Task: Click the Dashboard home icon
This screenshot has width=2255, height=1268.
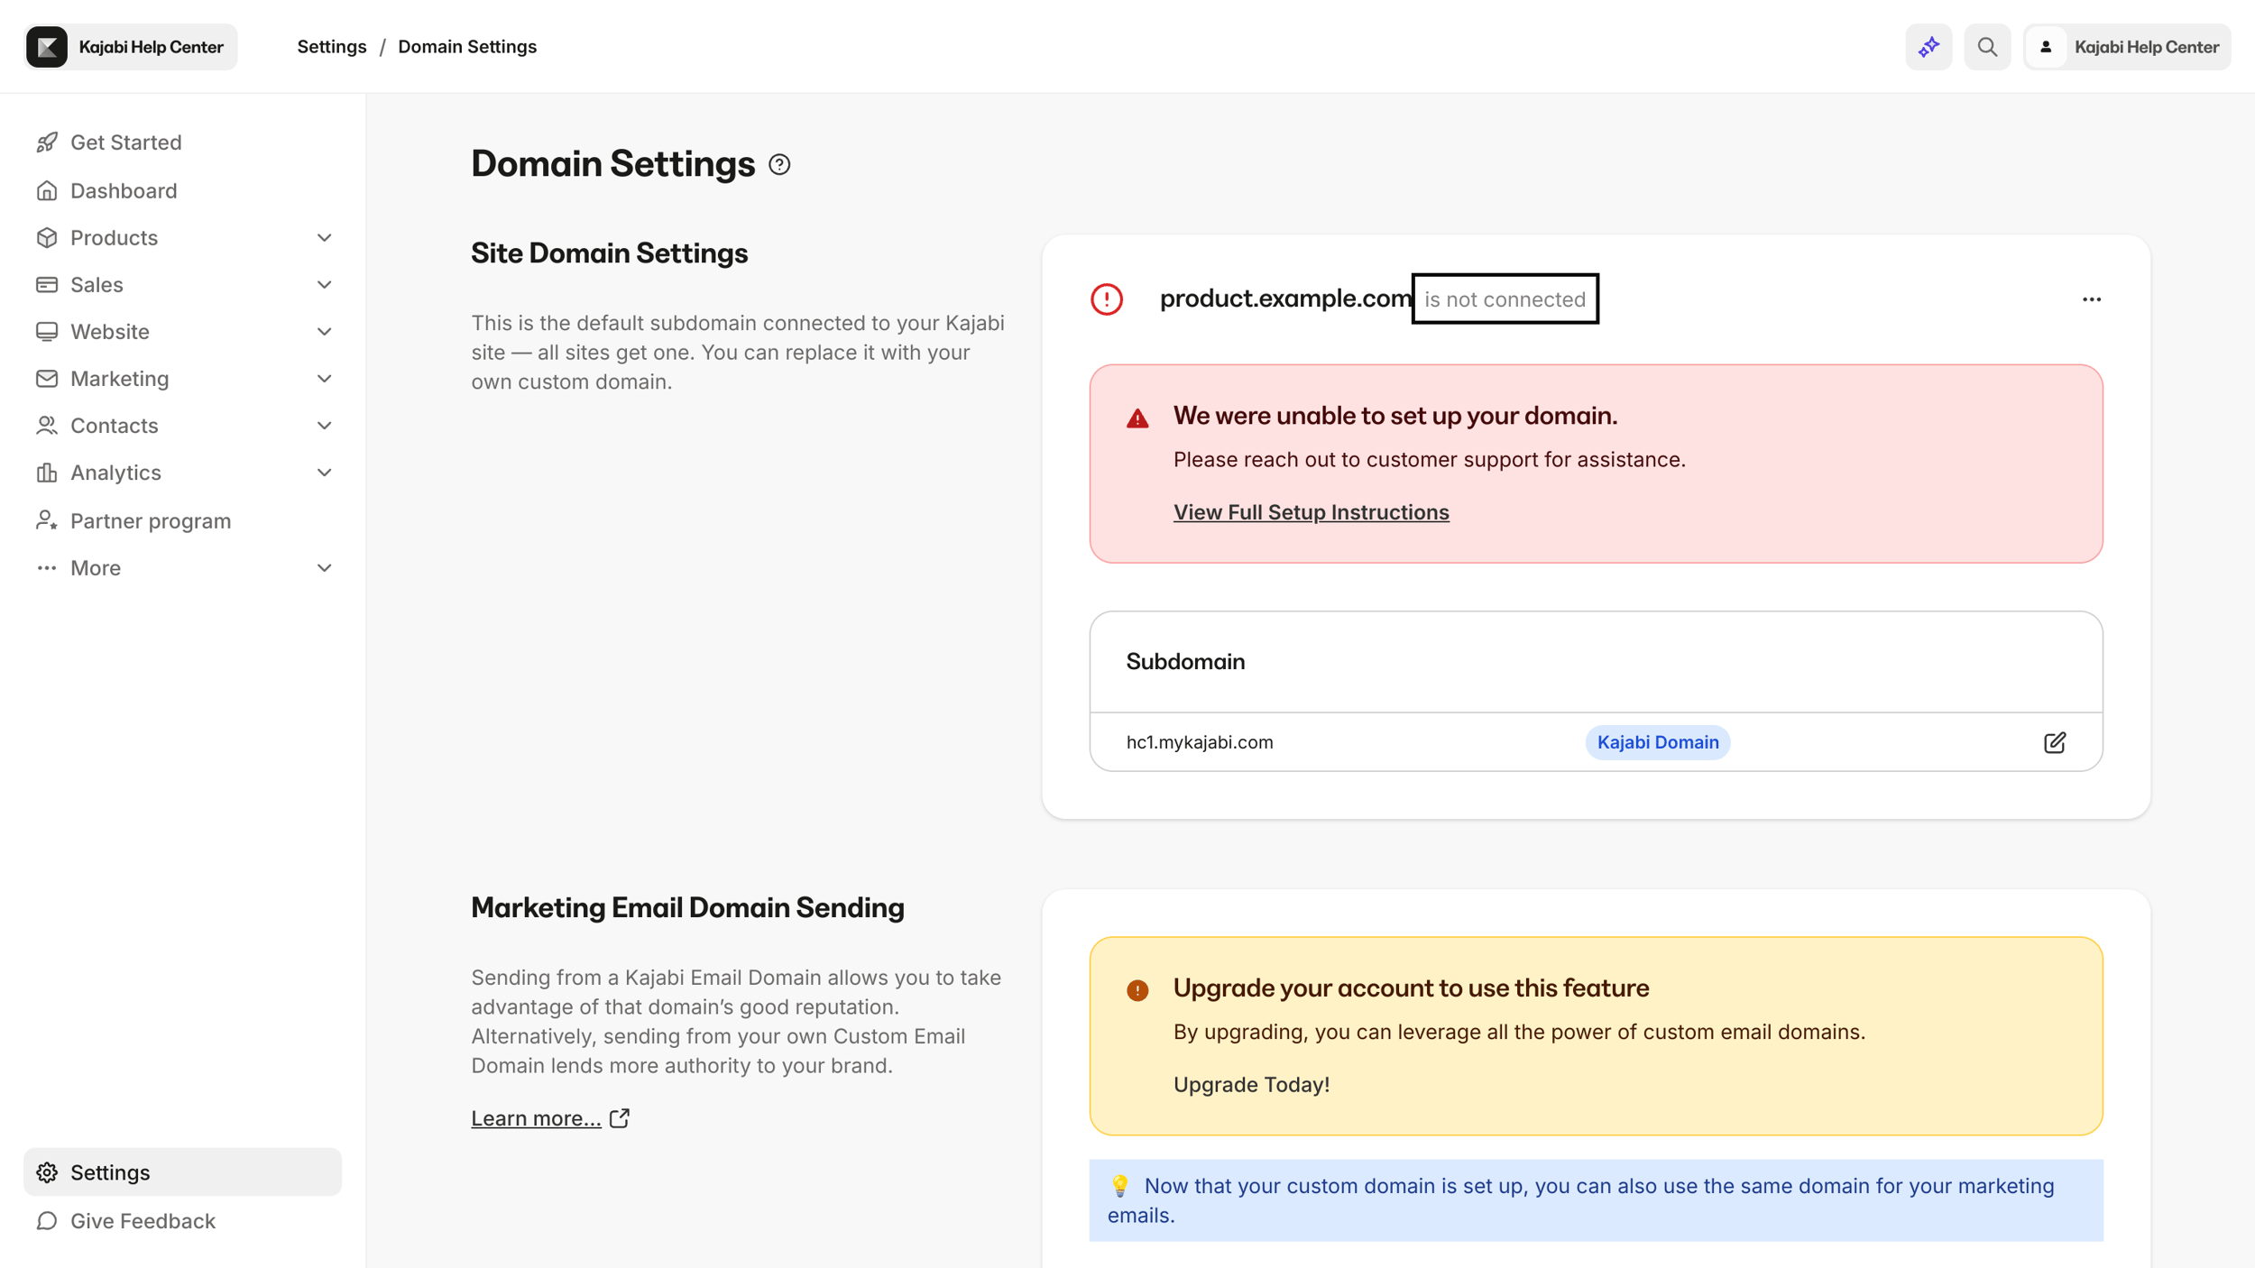Action: coord(47,190)
